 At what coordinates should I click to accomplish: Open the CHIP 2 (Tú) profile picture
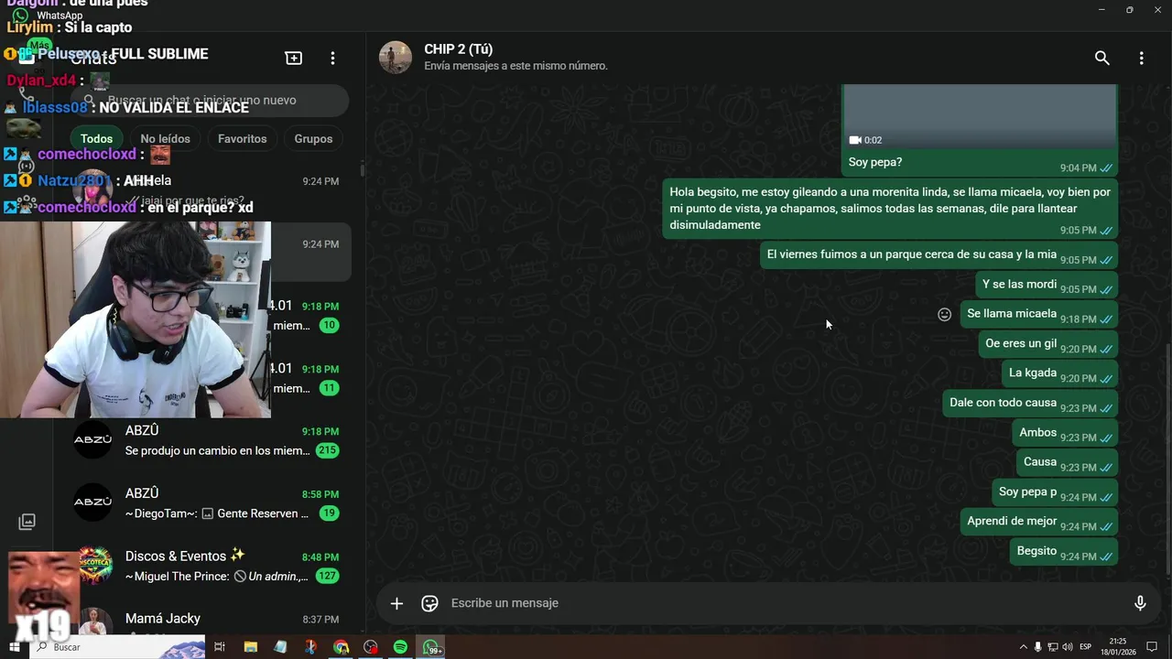point(396,57)
